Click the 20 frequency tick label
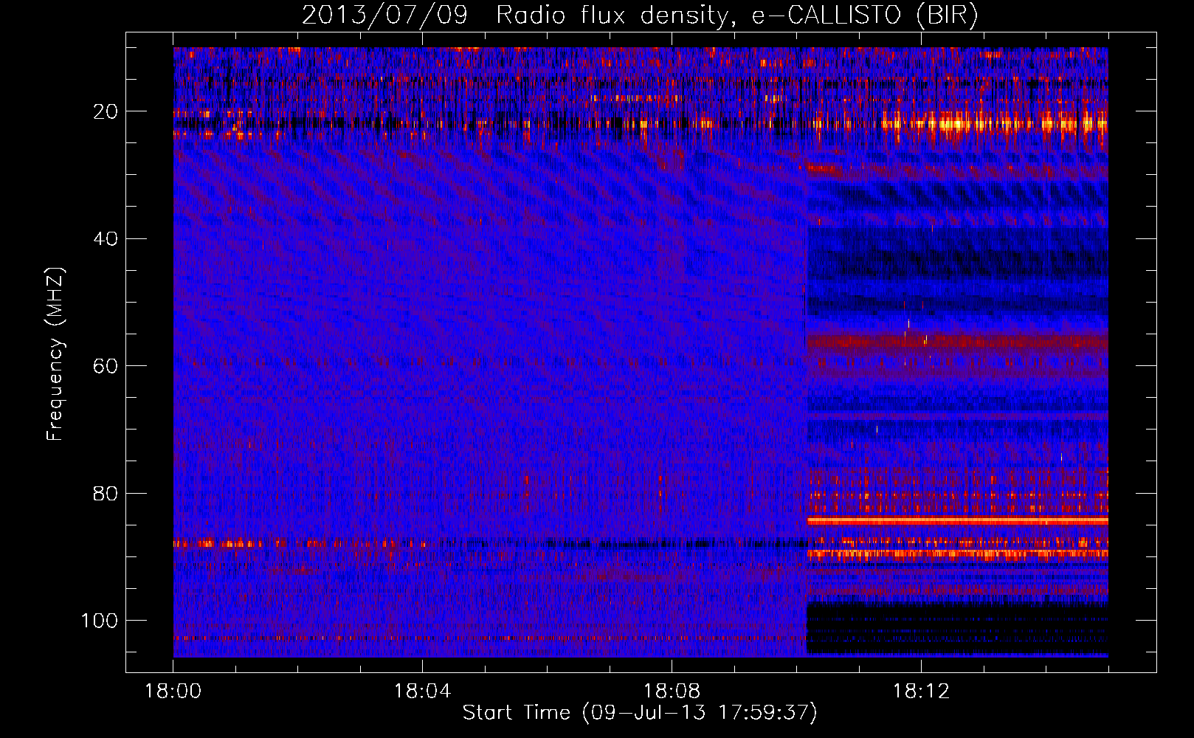 point(106,111)
